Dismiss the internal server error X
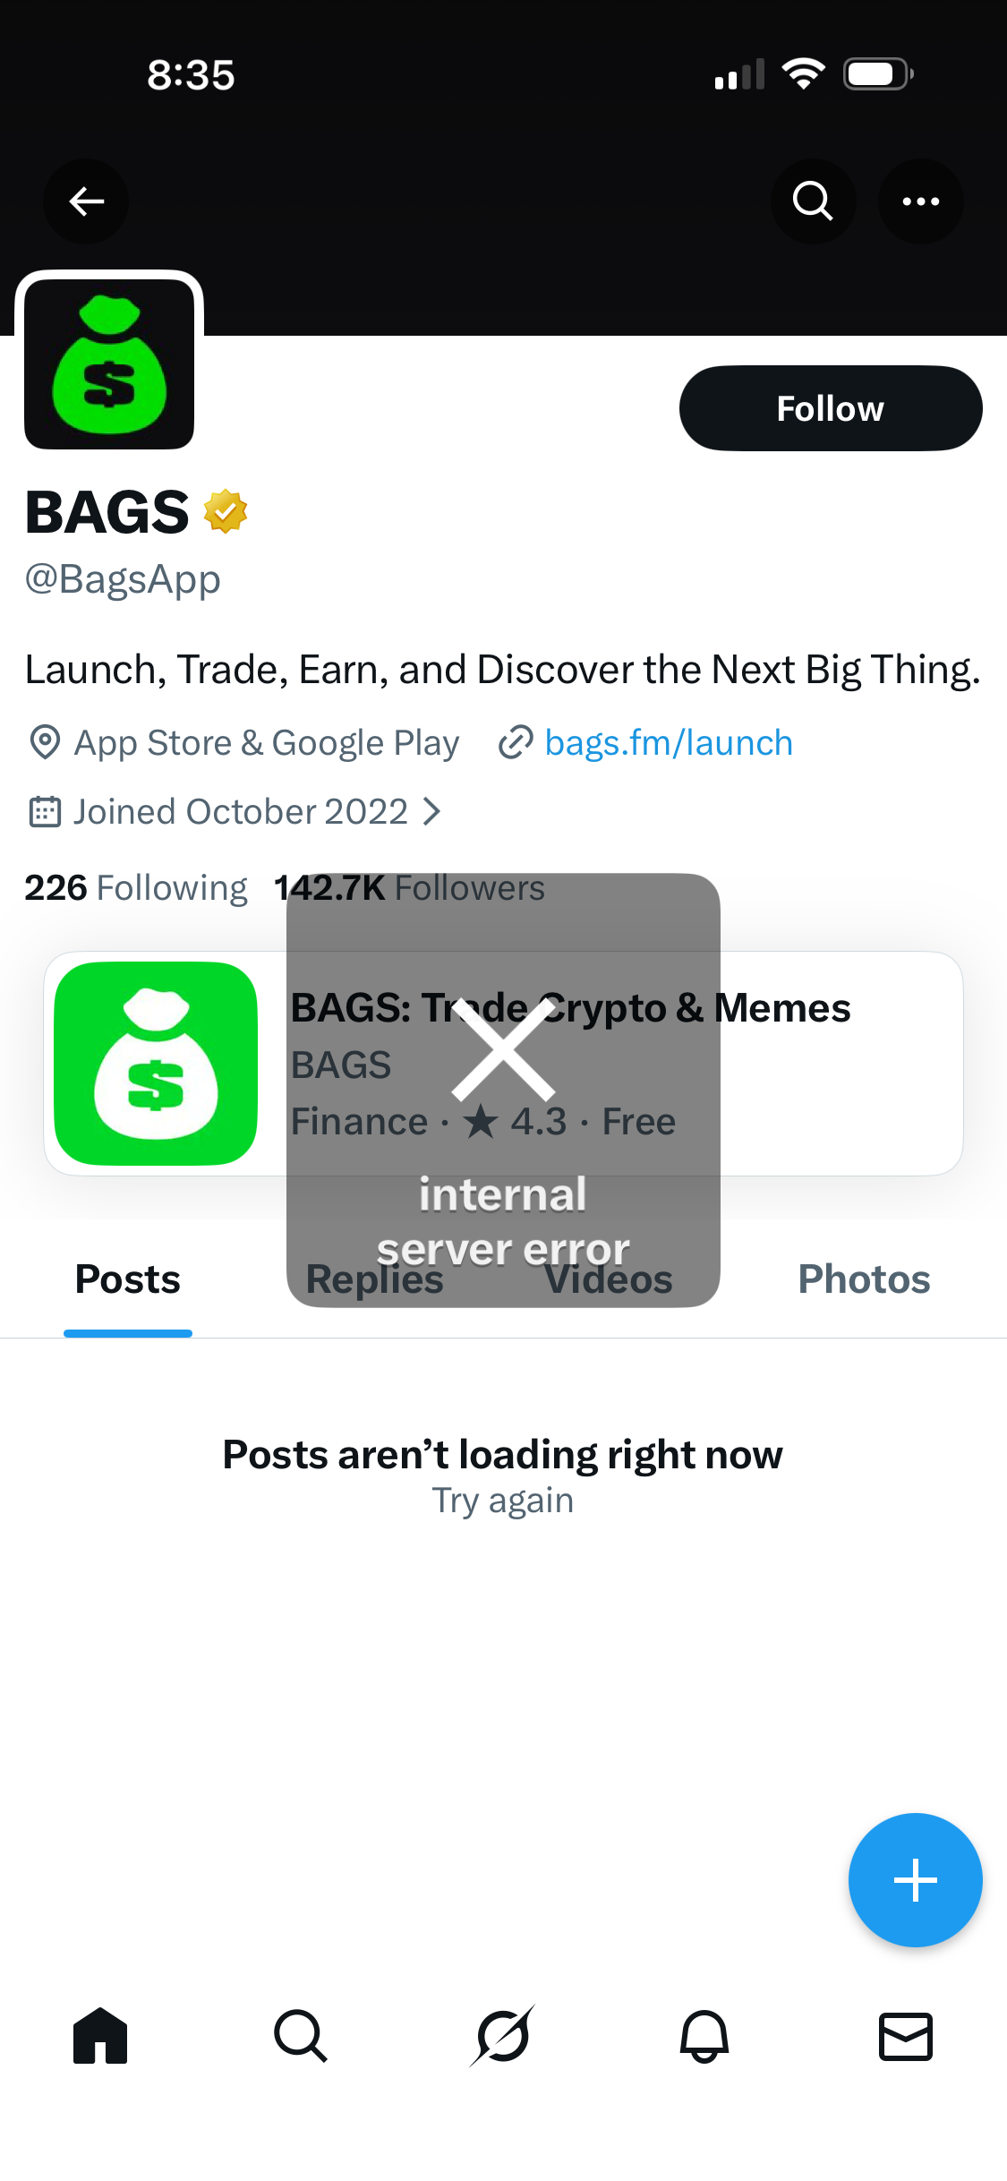This screenshot has width=1007, height=2181. tap(503, 1049)
